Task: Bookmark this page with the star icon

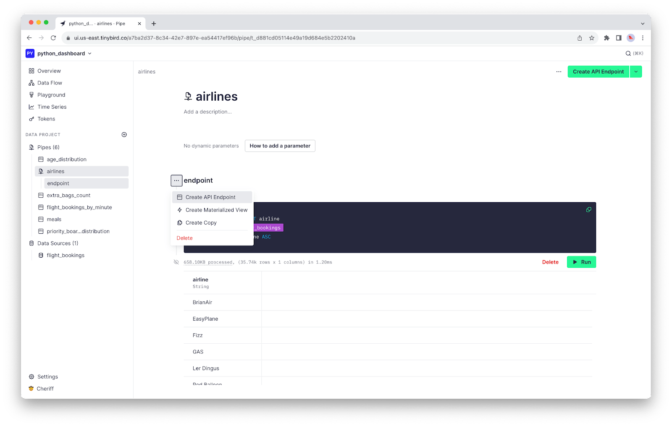Action: click(x=592, y=38)
